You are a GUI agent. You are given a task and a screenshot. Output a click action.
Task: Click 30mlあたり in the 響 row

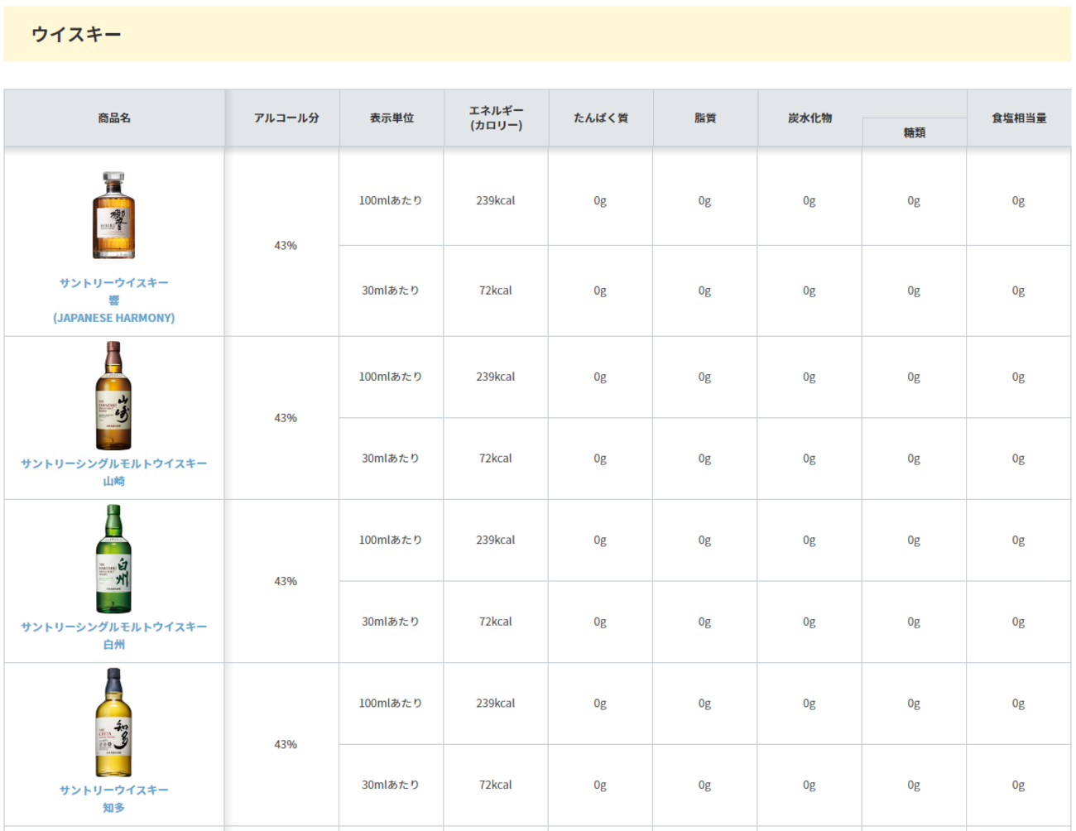click(x=391, y=291)
